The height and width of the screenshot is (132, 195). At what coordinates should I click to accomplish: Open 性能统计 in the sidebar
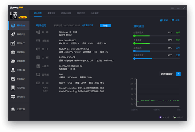(x=19, y=79)
